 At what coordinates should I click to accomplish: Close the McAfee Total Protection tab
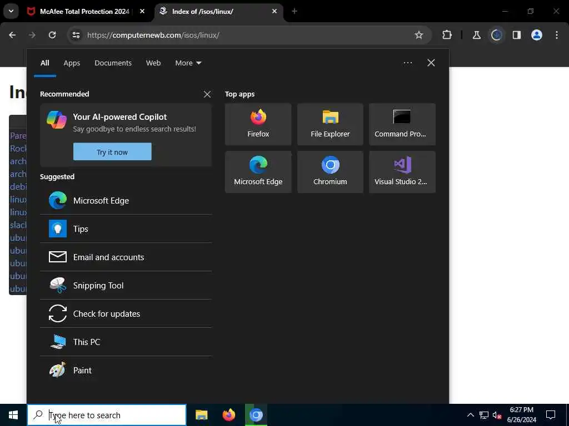click(142, 12)
